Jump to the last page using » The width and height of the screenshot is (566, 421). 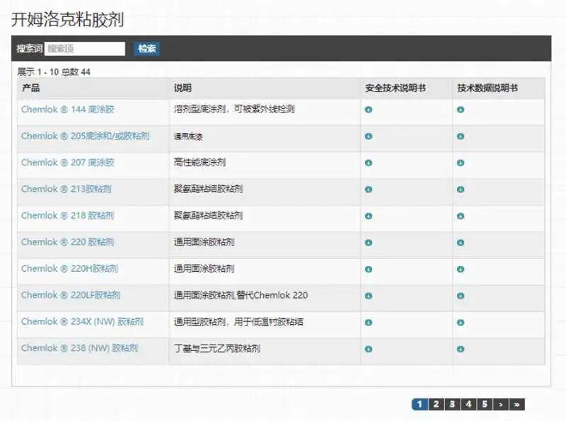[x=516, y=404]
